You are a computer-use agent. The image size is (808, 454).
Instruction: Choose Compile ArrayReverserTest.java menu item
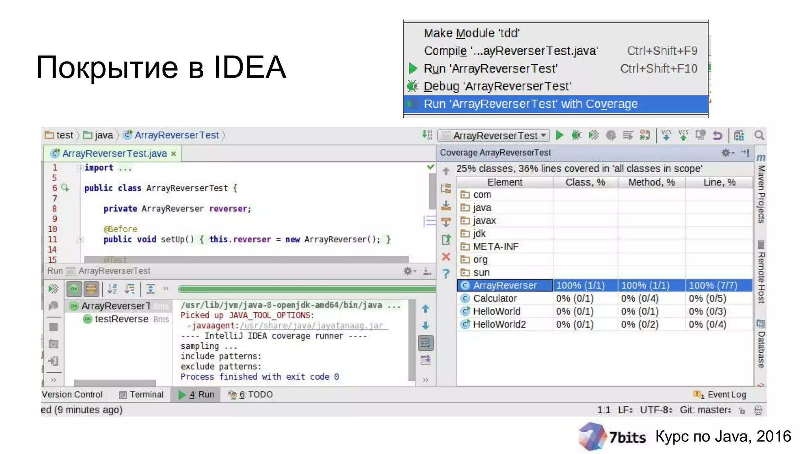(x=555, y=51)
